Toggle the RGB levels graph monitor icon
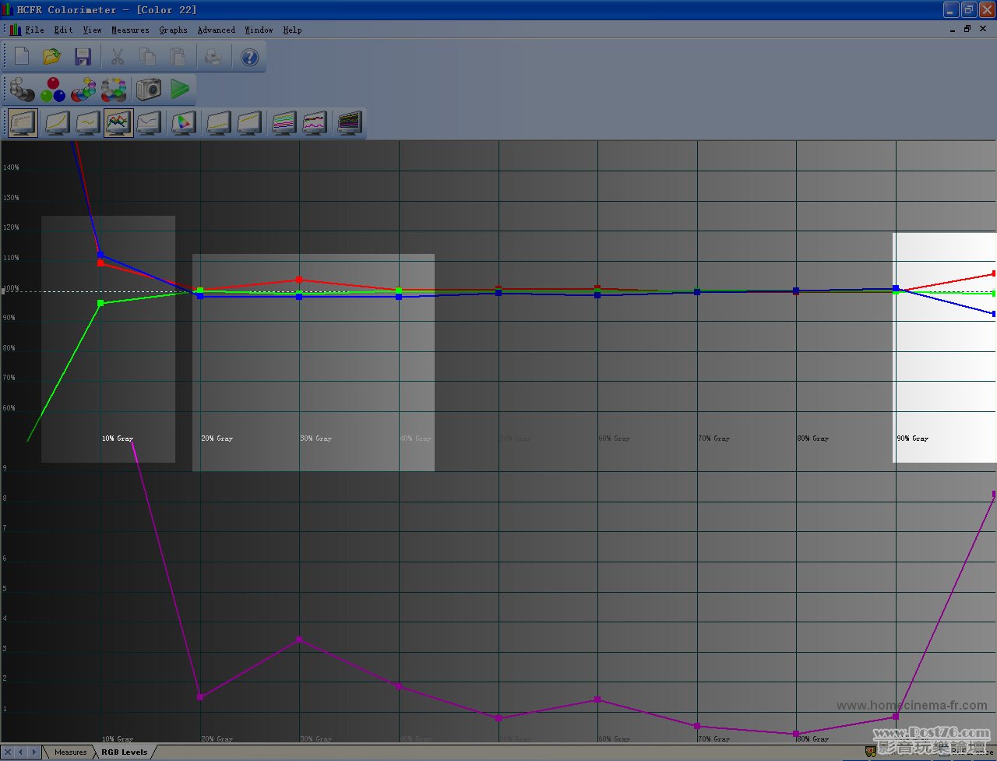Viewport: 997px width, 761px height. click(118, 123)
